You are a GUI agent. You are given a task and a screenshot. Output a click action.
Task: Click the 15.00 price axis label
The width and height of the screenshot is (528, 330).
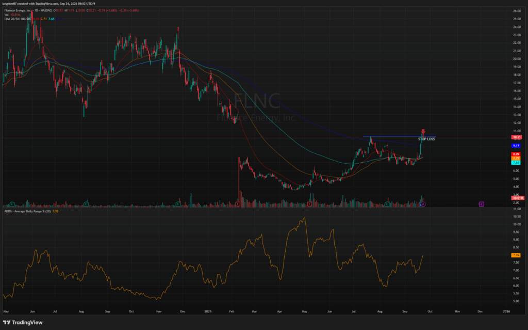pyautogui.click(x=517, y=99)
